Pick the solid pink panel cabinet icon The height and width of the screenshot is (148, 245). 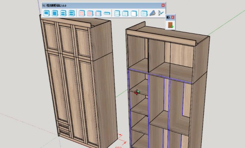click(90, 13)
